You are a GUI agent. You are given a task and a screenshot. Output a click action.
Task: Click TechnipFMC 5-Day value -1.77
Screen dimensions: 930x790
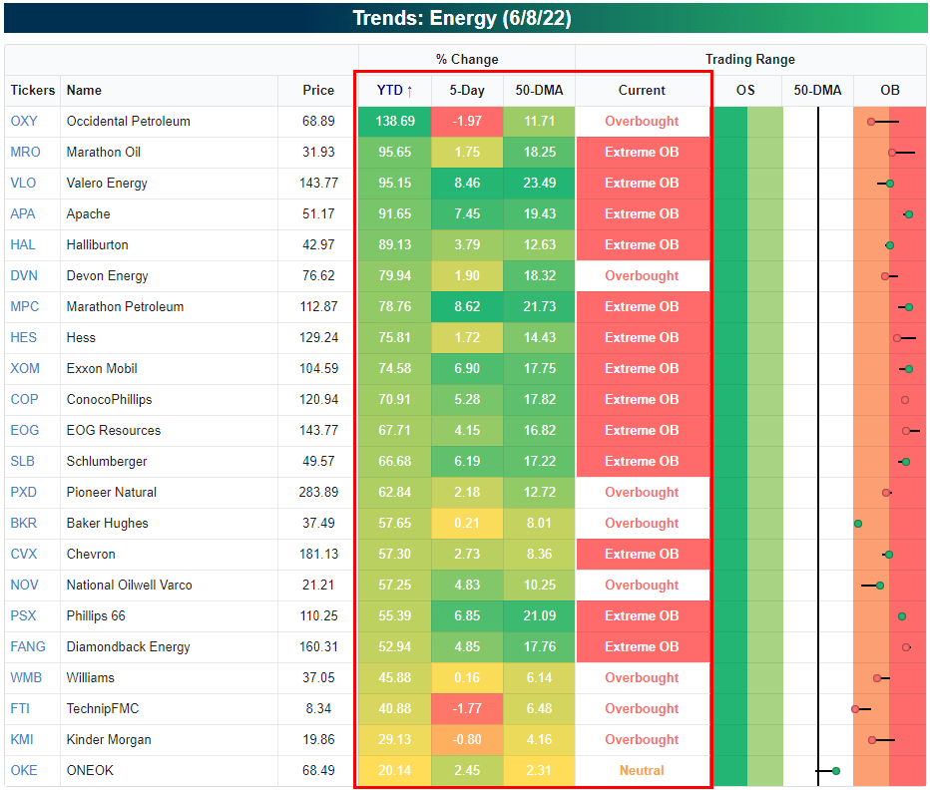click(x=467, y=709)
